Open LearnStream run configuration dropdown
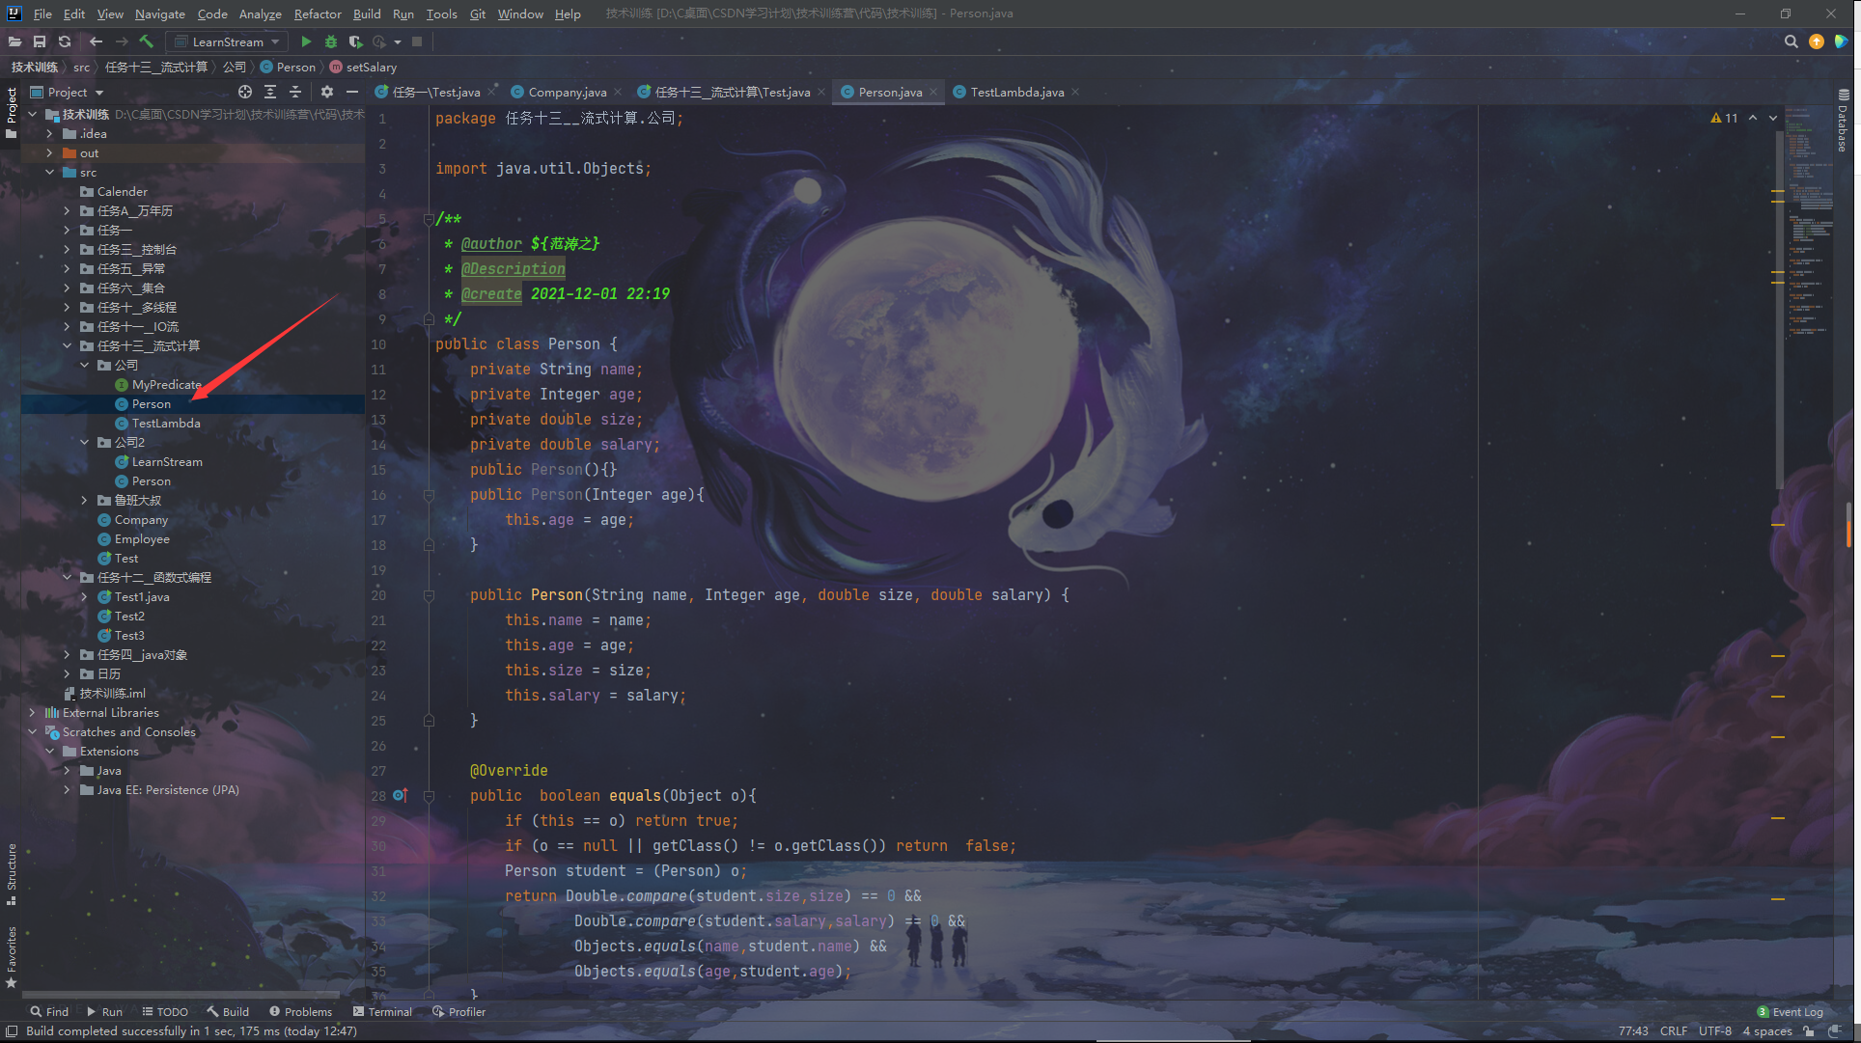The height and width of the screenshot is (1043, 1861). (x=228, y=41)
